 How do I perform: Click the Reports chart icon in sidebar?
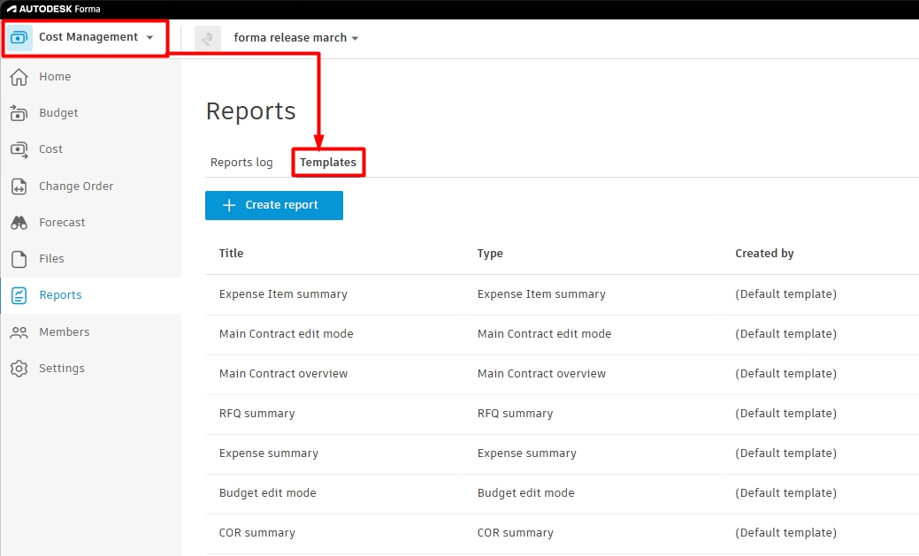pos(19,295)
